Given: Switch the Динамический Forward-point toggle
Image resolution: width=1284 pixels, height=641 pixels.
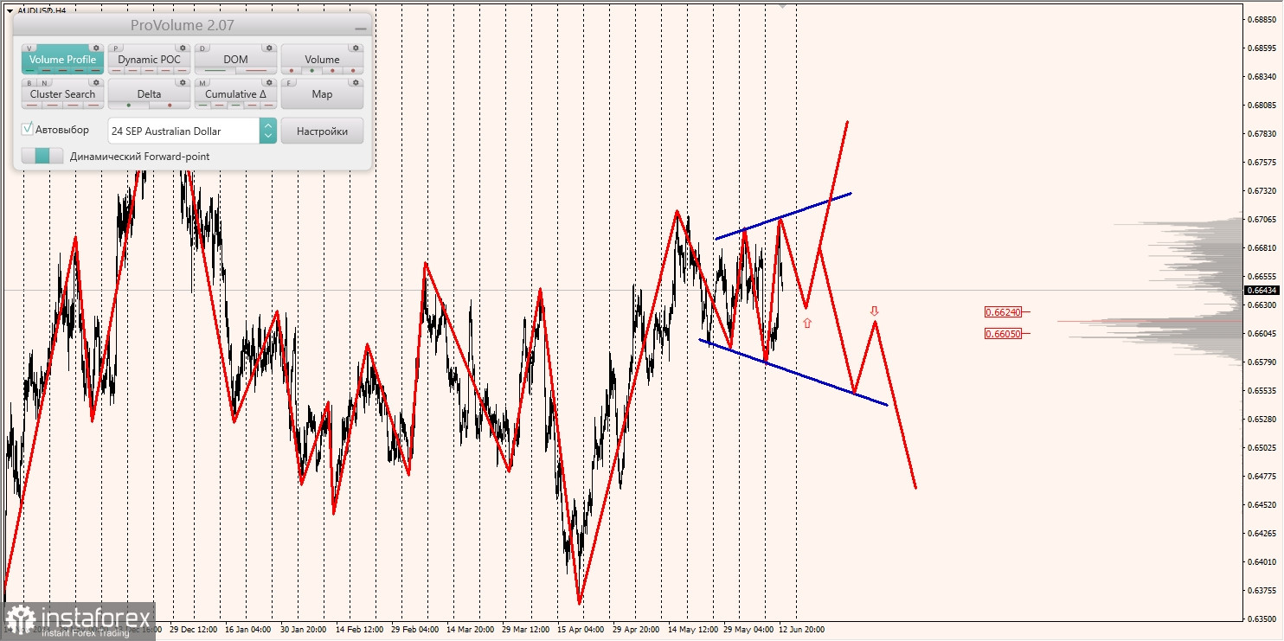Looking at the screenshot, I should coord(42,156).
